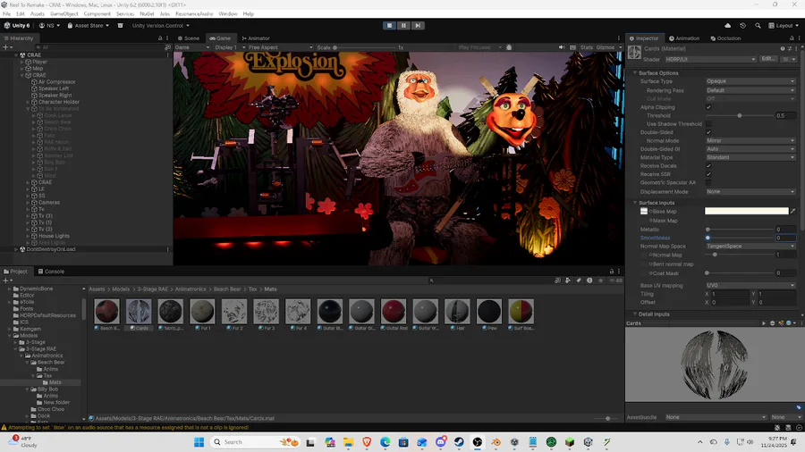This screenshot has height=452, width=805.
Task: Open the Layout dropdown
Action: (x=784, y=26)
